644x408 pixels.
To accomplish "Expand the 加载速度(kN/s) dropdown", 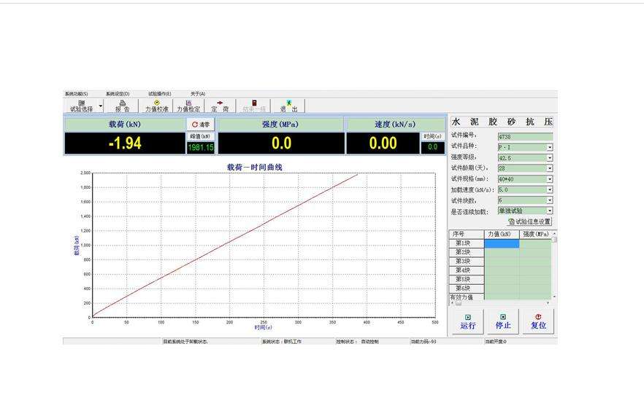I will [550, 189].
